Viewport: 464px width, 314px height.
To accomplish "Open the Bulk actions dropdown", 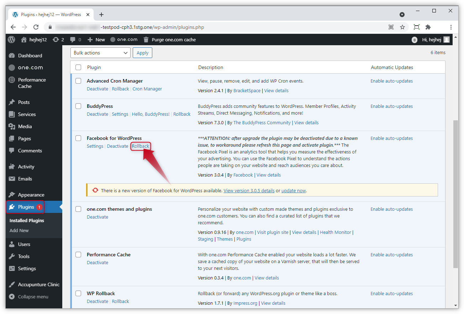I will 100,52.
